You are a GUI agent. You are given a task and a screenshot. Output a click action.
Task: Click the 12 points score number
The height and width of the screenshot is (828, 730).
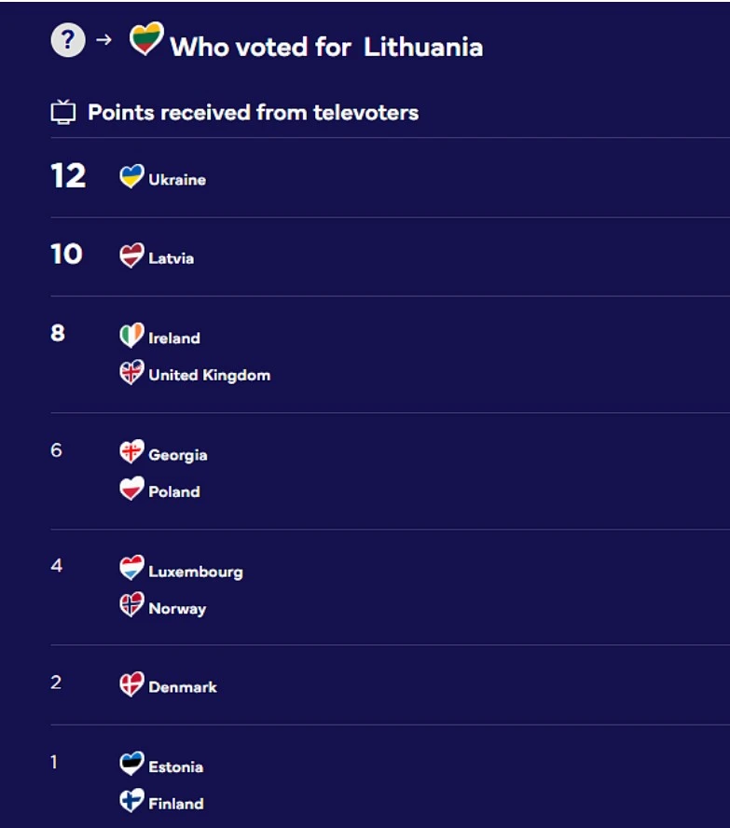[68, 176]
